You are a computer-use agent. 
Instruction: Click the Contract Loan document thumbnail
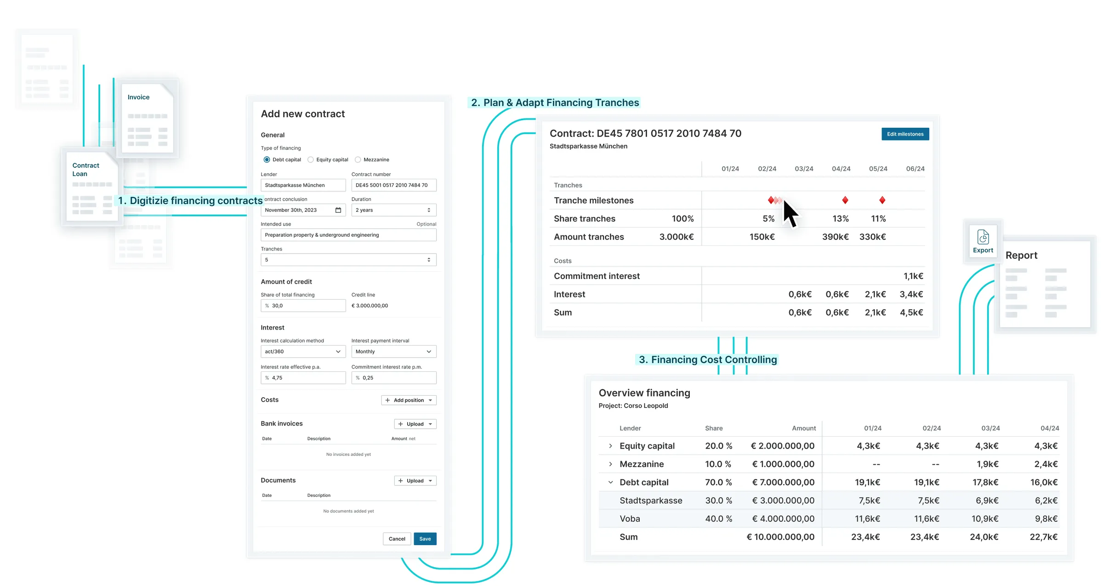(x=92, y=187)
